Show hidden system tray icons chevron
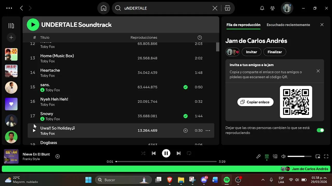This screenshot has height=186, width=332. (x=263, y=180)
